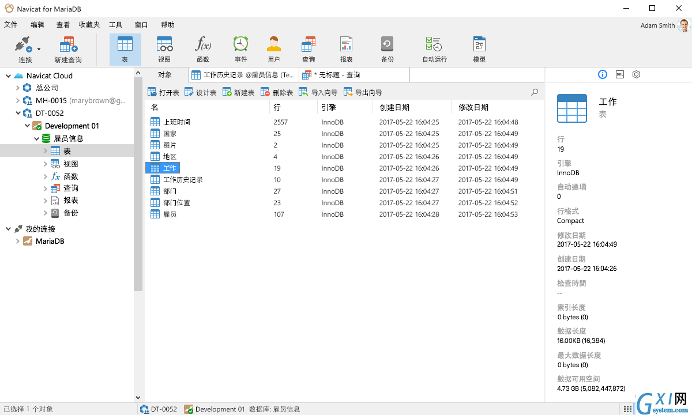Click the Adam Smith account avatar

[684, 25]
